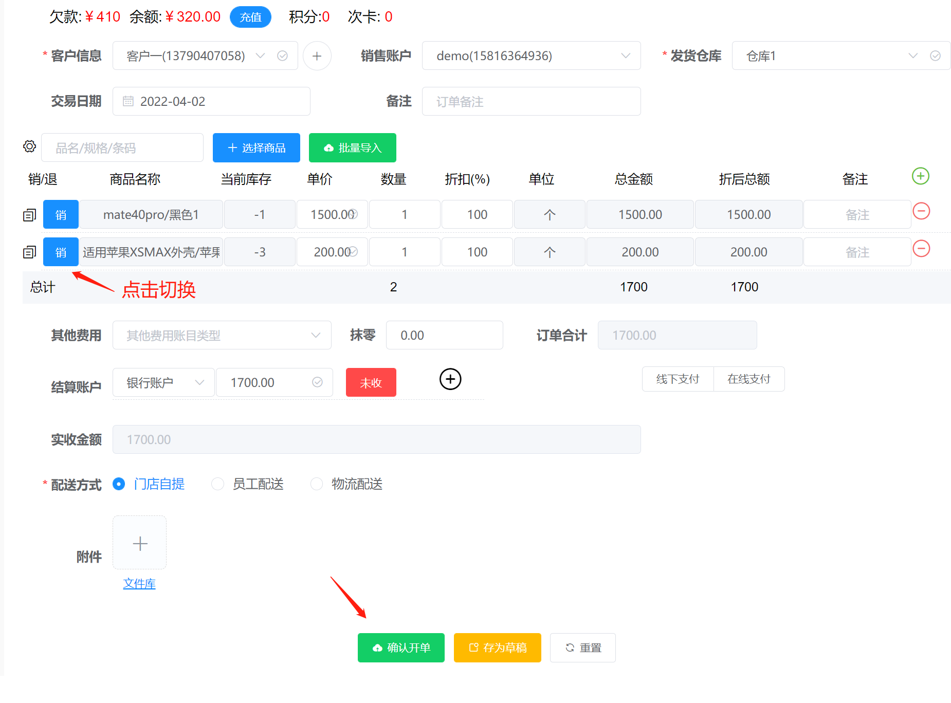Click check icon next to 200.00 unit price

coord(353,252)
